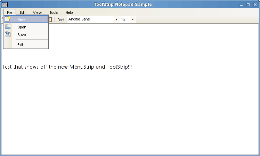
Task: Click inside the Andale Sans font field
Action: (90, 19)
